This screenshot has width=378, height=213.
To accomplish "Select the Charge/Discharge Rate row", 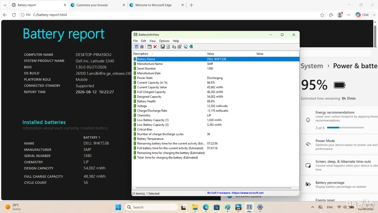I will 216,111.
